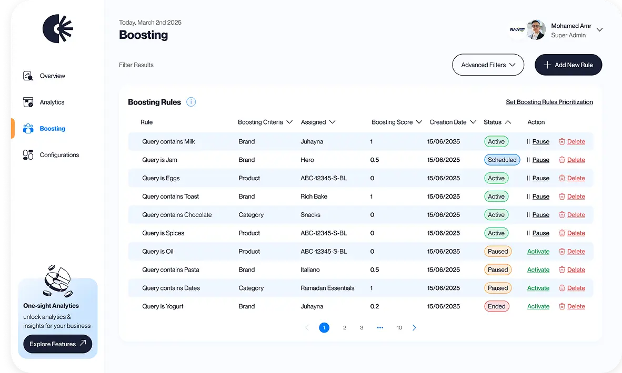
Task: Click the Scheduled status badge
Action: coord(502,160)
